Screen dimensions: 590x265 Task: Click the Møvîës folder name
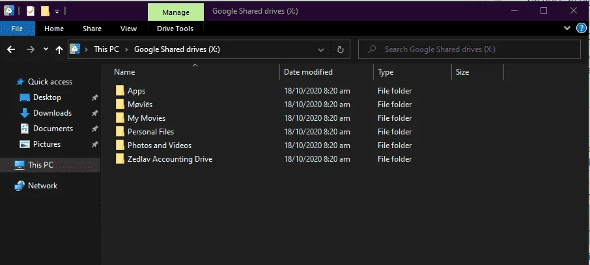pos(140,105)
